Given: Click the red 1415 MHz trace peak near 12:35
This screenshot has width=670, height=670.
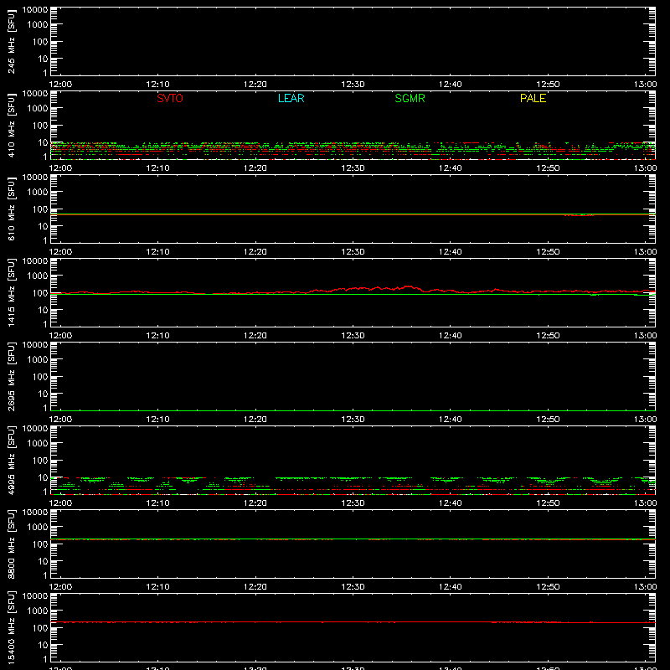Looking at the screenshot, I should coord(408,286).
